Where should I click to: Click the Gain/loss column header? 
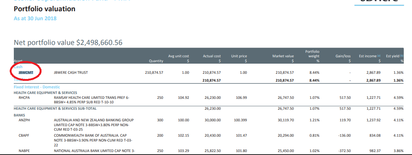(342, 56)
